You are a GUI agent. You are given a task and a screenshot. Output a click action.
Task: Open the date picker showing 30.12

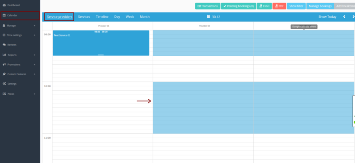pos(213,17)
